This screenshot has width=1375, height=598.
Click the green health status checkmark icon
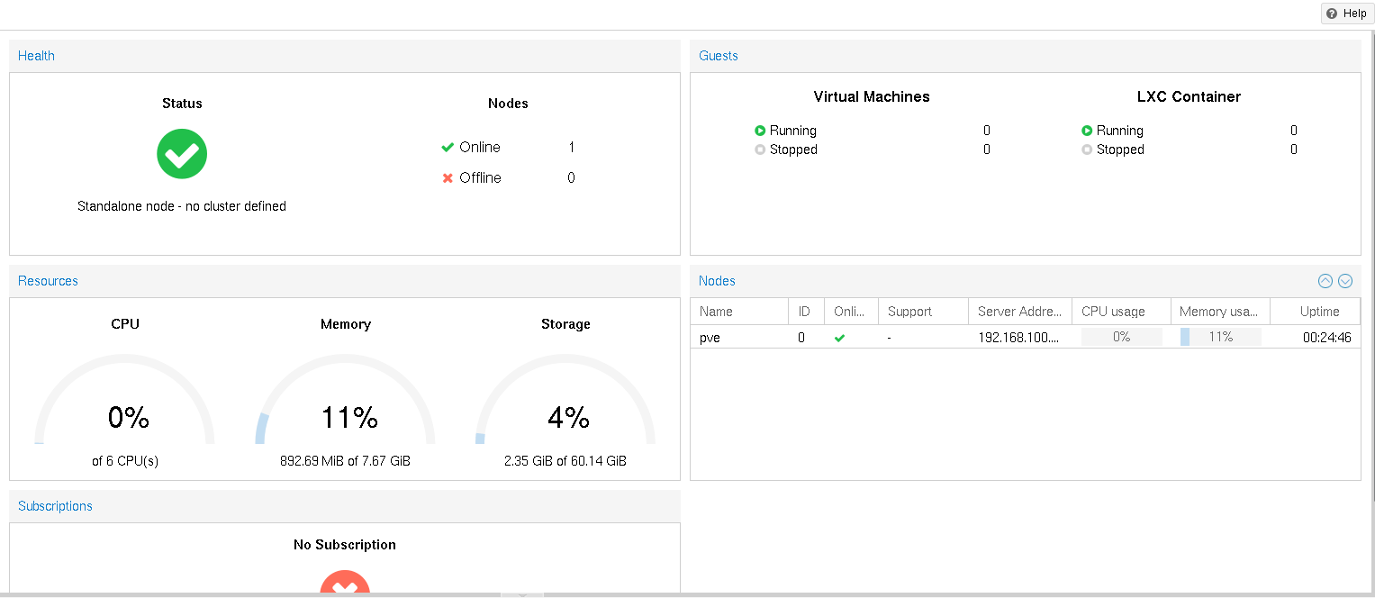pyautogui.click(x=182, y=154)
